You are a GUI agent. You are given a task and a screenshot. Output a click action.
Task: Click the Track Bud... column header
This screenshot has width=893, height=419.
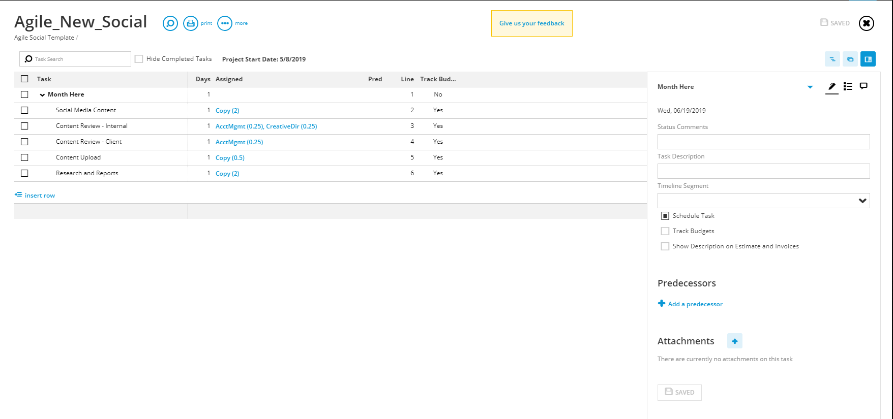tap(438, 79)
